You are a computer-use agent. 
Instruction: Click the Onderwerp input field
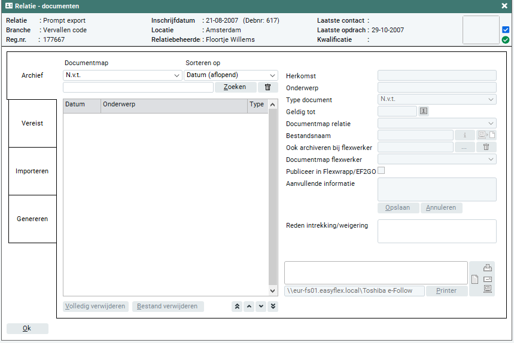pyautogui.click(x=437, y=87)
